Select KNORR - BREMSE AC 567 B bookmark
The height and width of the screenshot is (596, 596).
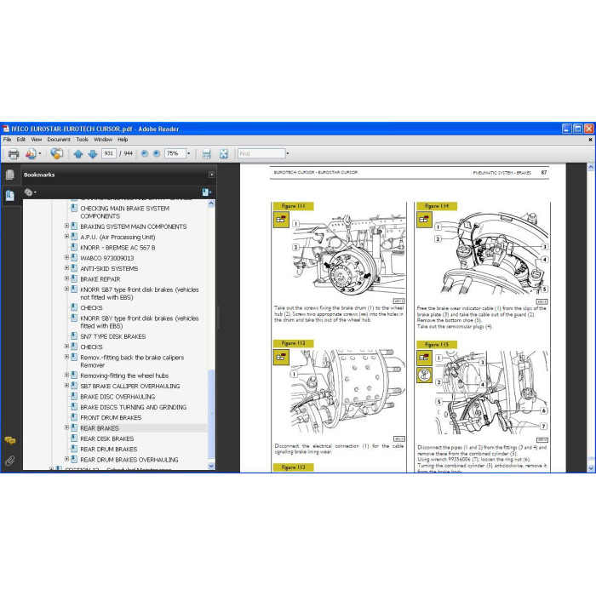coord(117,248)
